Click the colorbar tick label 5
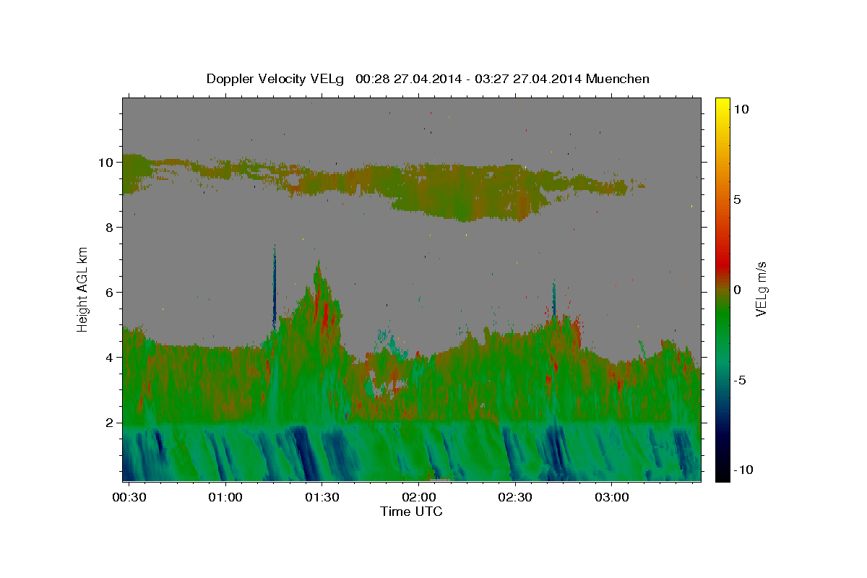This screenshot has width=867, height=578. point(738,199)
